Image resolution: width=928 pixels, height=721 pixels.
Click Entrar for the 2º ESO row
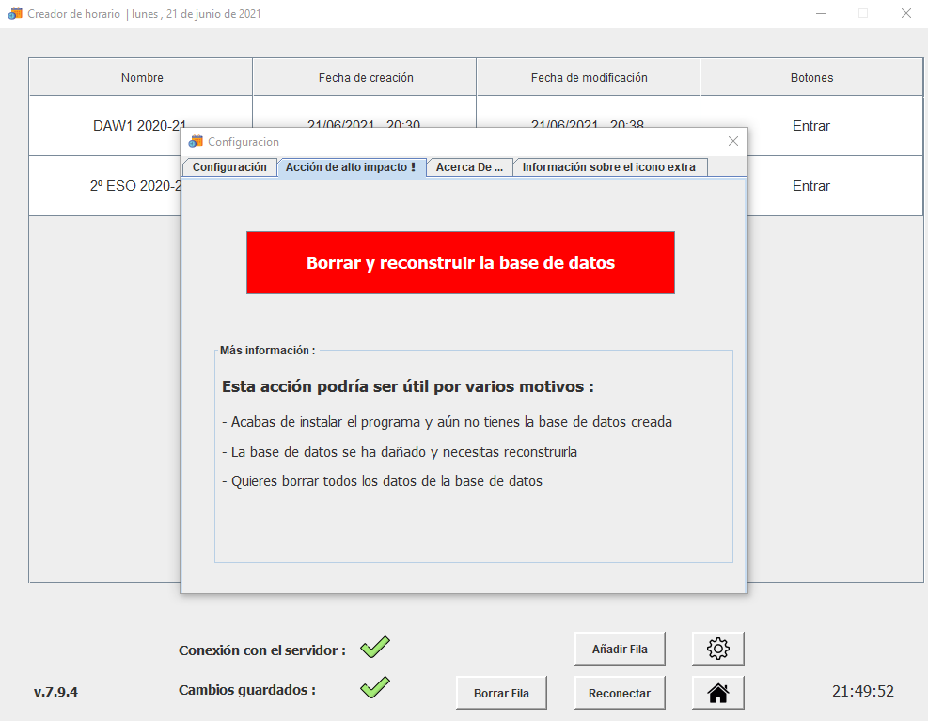click(x=810, y=186)
